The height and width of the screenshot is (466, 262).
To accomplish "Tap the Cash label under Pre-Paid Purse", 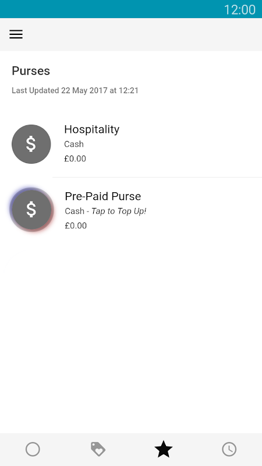I will [x=75, y=211].
